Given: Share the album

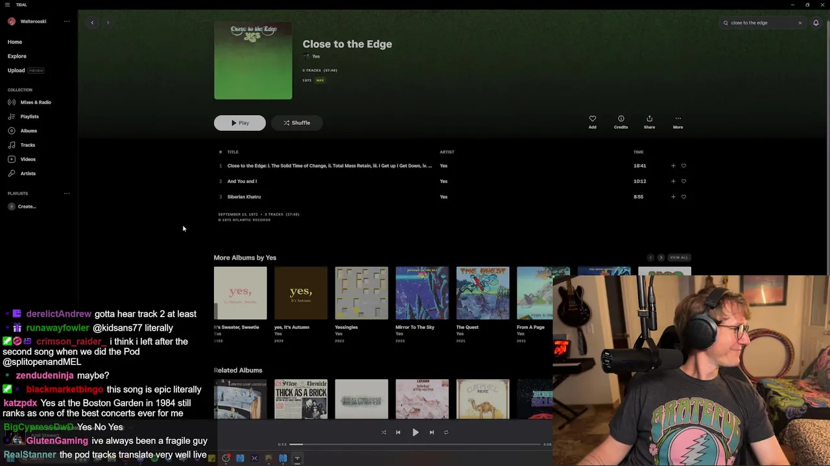Looking at the screenshot, I should click(x=649, y=122).
